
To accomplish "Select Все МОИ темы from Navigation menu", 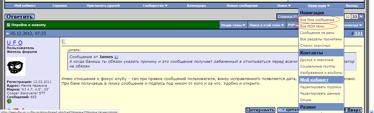I will 312,26.
